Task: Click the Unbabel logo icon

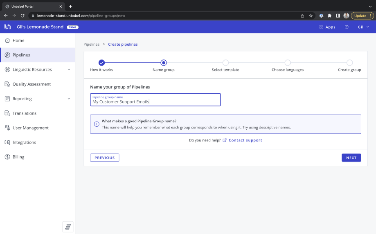Action: [x=7, y=27]
